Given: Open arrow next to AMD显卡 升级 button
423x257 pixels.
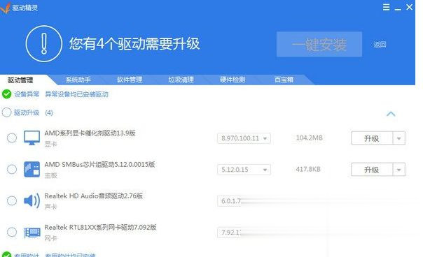Looking at the screenshot, I should pyautogui.click(x=398, y=138).
